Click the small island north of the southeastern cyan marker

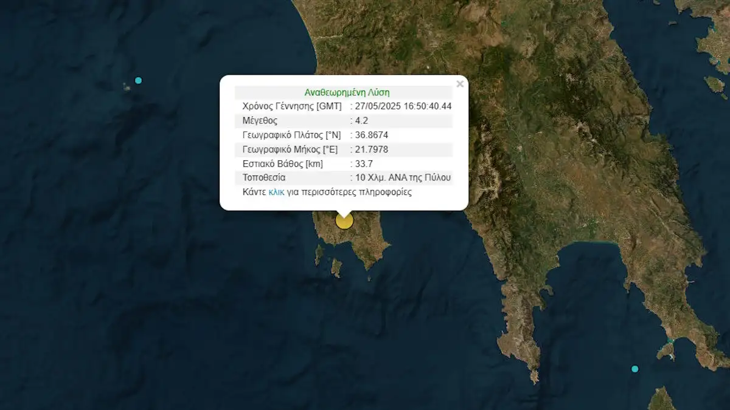click(x=667, y=350)
